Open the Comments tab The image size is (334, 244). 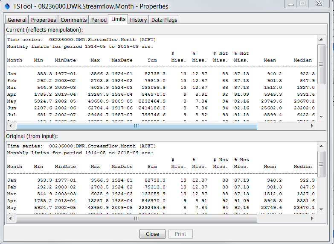(73, 20)
